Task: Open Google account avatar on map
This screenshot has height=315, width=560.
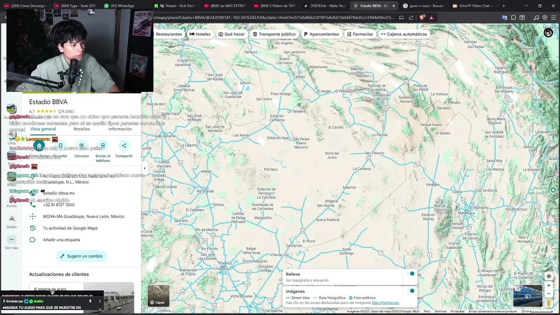Action: click(548, 33)
